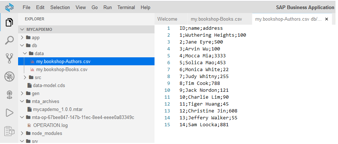Screen dimensions: 338x144
Task: Open the Selection menu
Action: [60, 8]
